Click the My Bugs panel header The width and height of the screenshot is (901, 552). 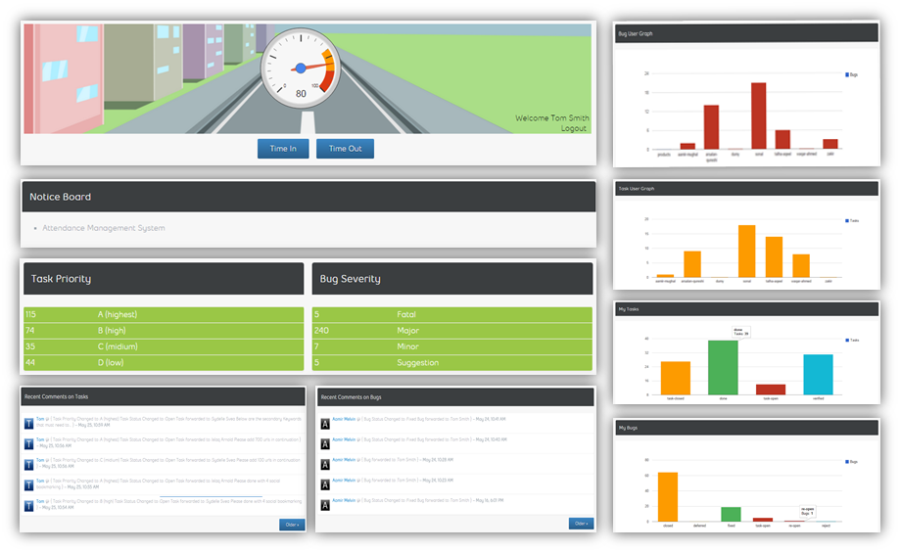[x=746, y=428]
